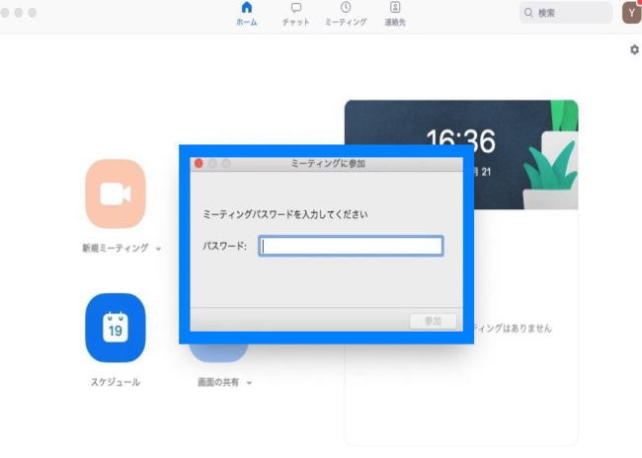Start a 新規ミーティング with camera icon
The image size is (642, 458).
tap(116, 193)
